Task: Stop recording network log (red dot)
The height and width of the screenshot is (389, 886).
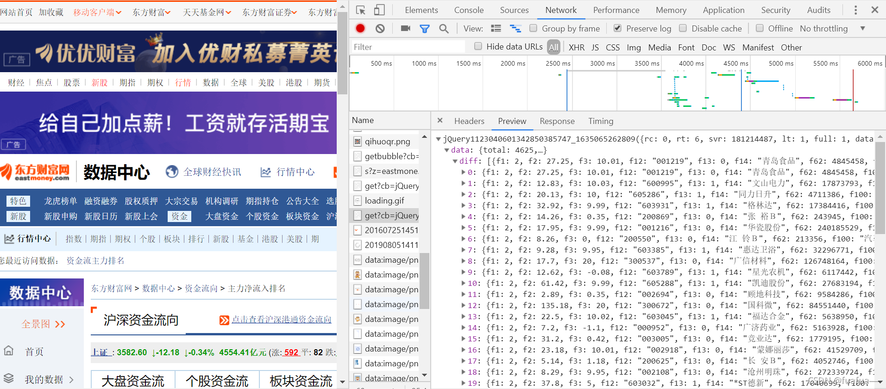Action: (x=360, y=28)
